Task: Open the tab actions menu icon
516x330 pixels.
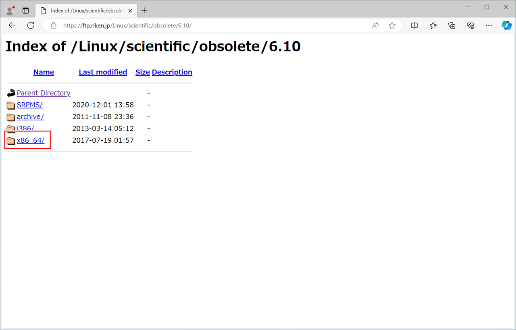Action: pyautogui.click(x=26, y=10)
